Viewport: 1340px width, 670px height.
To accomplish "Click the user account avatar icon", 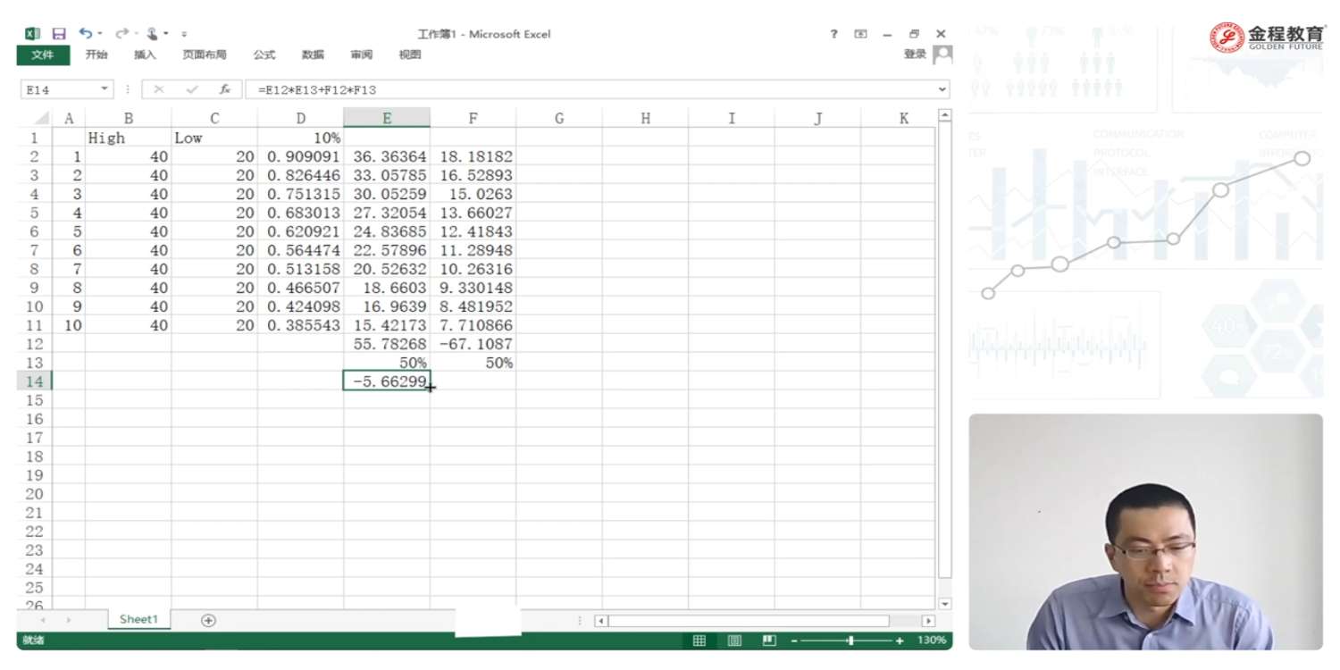I will [942, 54].
